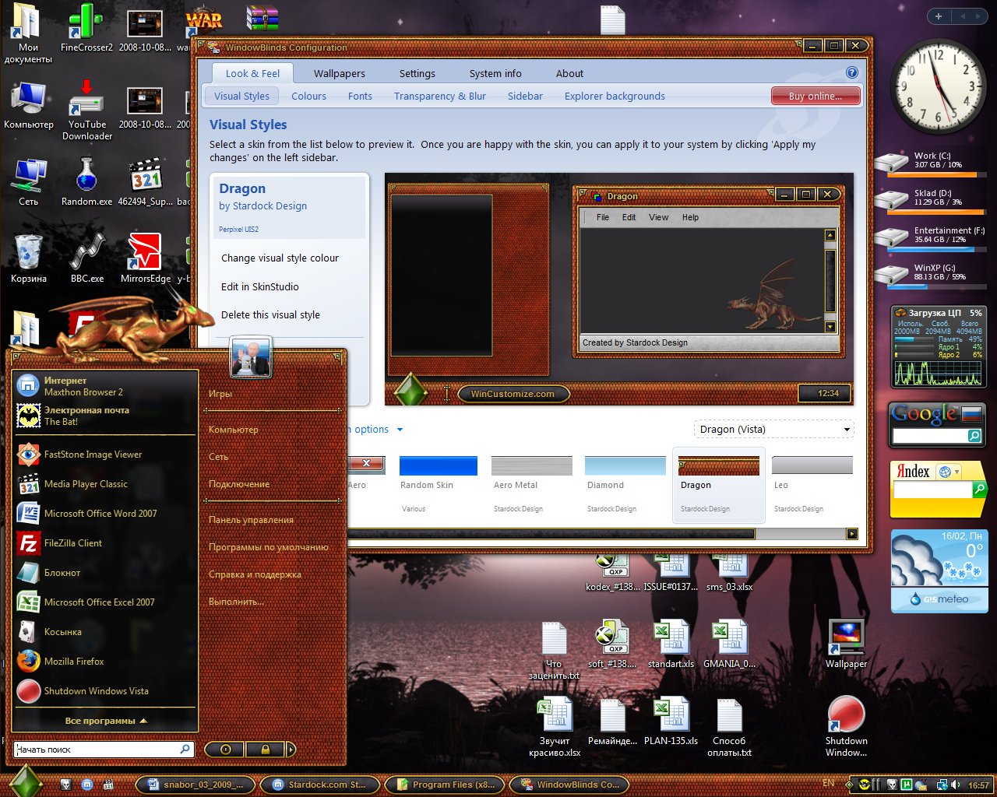Open the Dragon (Vista) substyle dropdown
The width and height of the screenshot is (997, 797).
(x=773, y=429)
